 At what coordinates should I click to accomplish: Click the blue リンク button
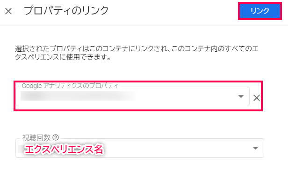click(x=260, y=11)
